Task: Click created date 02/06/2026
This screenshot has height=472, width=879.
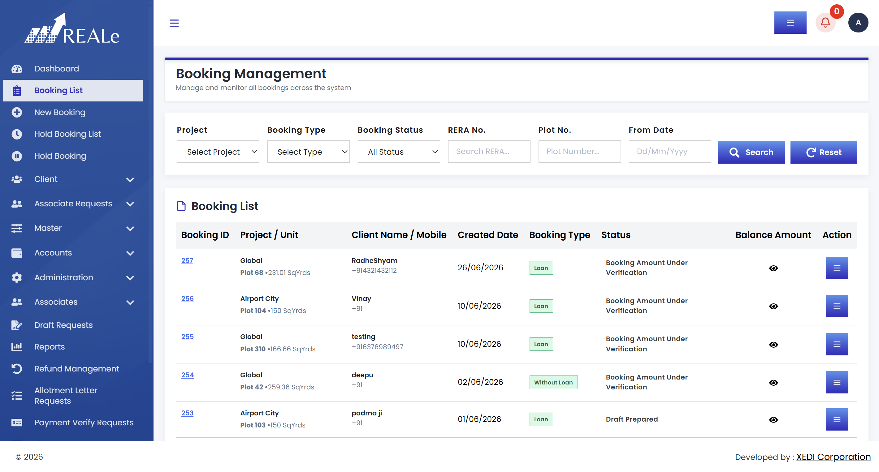Action: (480, 382)
